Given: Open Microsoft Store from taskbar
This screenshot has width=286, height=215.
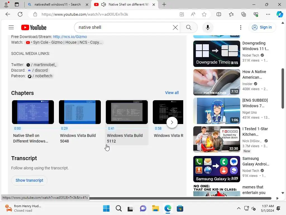Looking at the screenshot, I should click(x=180, y=208).
